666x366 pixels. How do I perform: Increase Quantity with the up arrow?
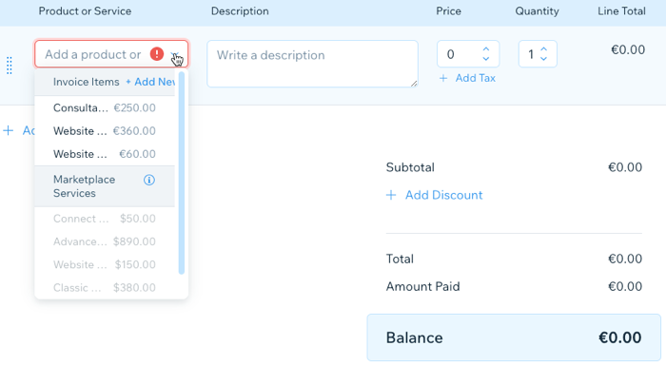543,48
